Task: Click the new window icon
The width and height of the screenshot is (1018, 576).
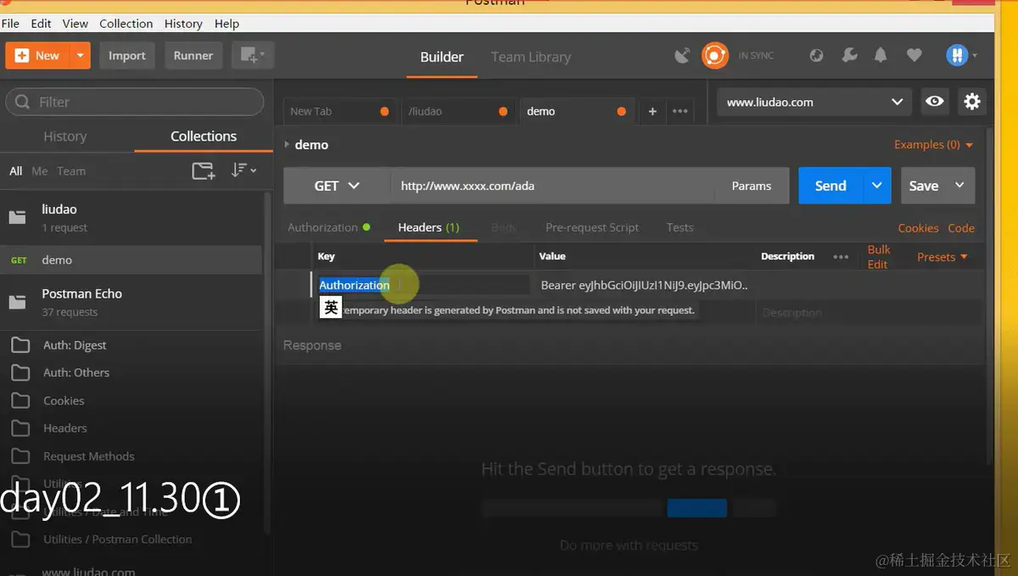Action: pyautogui.click(x=252, y=55)
